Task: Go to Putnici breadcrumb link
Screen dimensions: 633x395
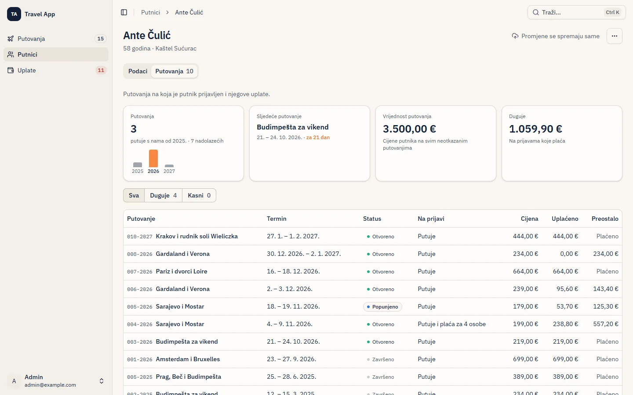Action: pyautogui.click(x=150, y=12)
